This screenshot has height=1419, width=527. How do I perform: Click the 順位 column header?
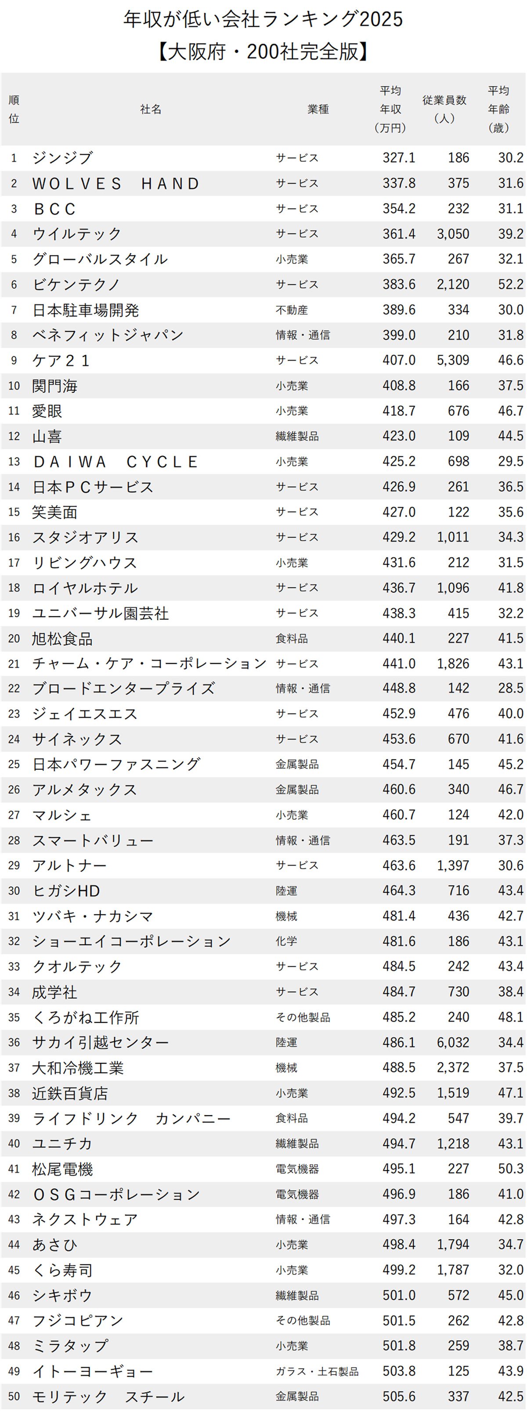pos(14,109)
